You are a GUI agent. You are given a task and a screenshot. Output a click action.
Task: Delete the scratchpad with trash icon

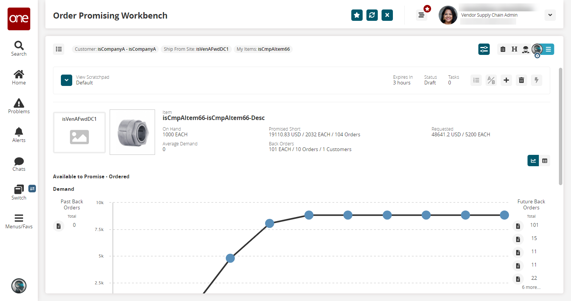(521, 80)
